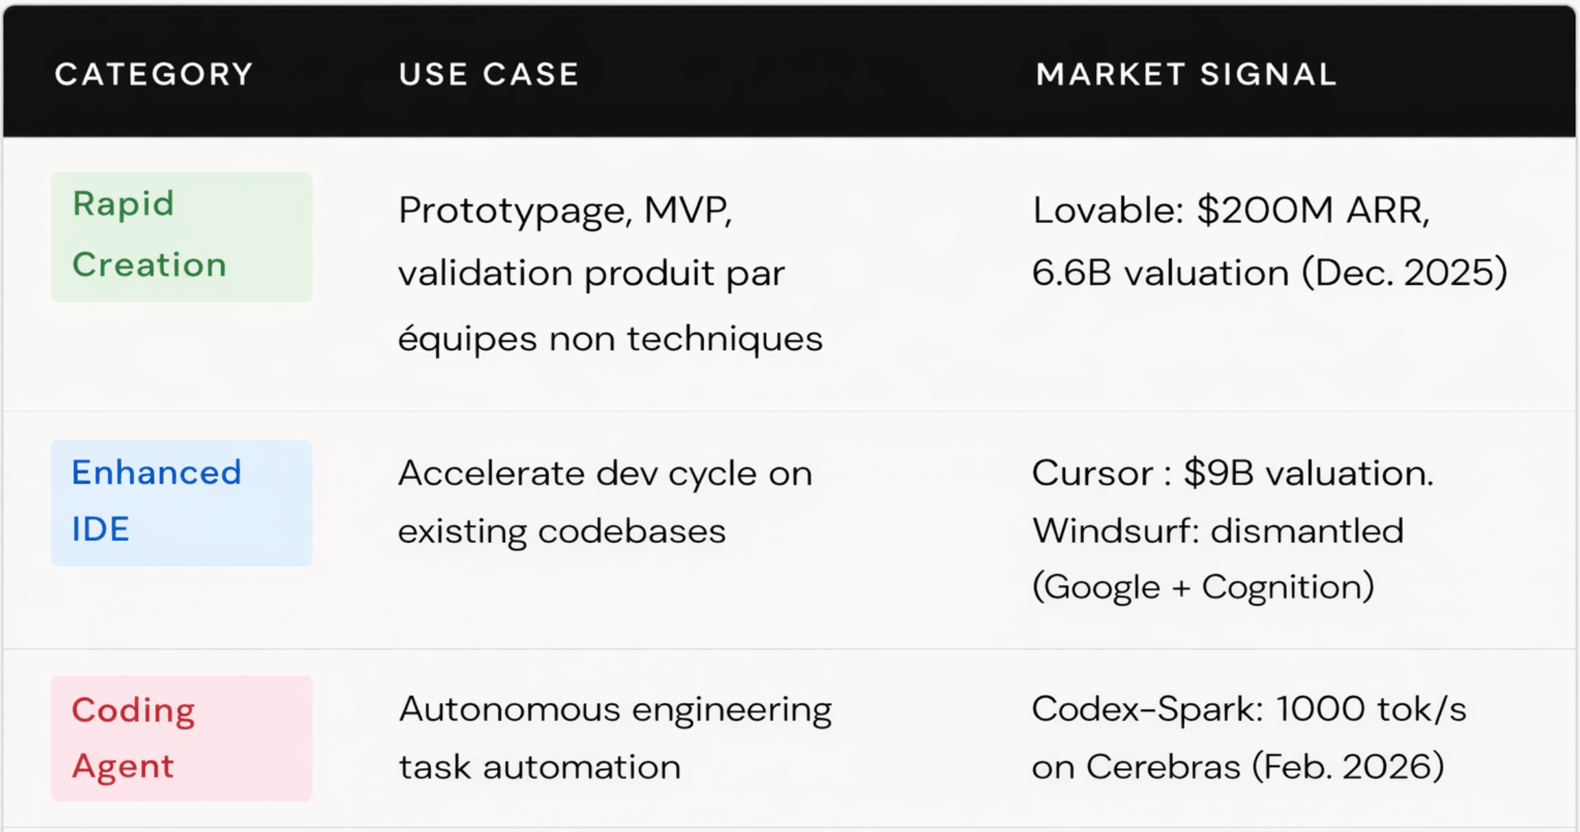
Task: Click 'Autonomous engineering' text
Action: coord(615,709)
